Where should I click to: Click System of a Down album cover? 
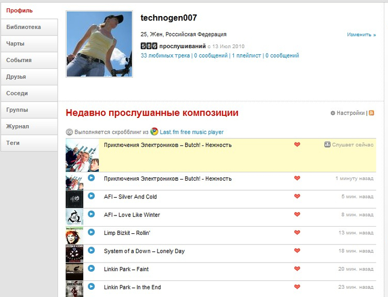click(x=74, y=254)
